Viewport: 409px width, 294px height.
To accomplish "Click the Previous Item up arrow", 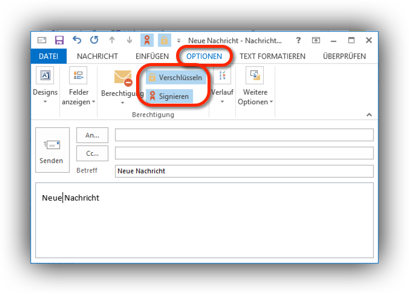I will click(112, 40).
